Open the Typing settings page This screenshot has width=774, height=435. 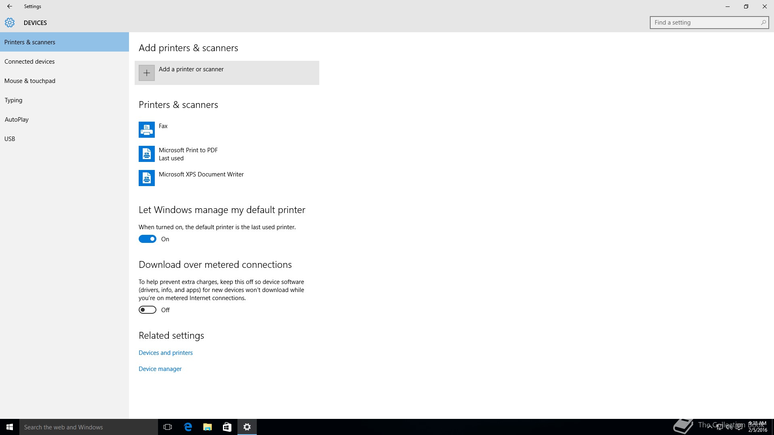64,100
